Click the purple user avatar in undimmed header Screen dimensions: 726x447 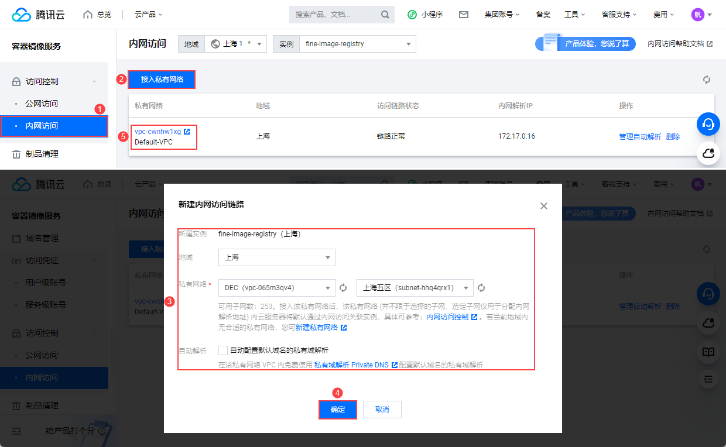tap(697, 15)
